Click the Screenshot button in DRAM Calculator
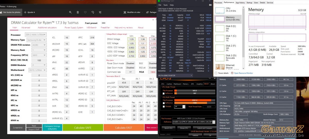This screenshot has height=139, width=309. pyautogui.click(x=18, y=127)
